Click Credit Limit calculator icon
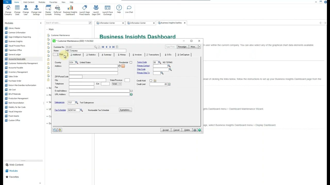The width and height of the screenshot is (330, 185). coord(169,84)
